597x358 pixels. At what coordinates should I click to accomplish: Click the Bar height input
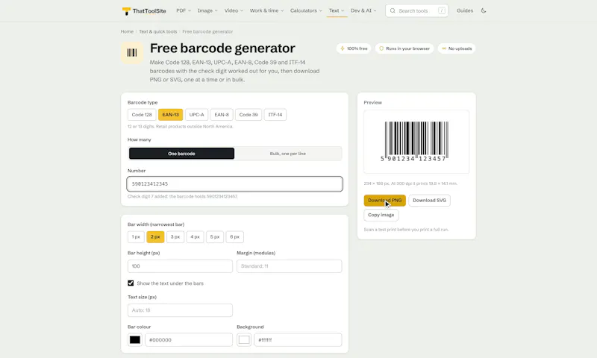point(180,266)
